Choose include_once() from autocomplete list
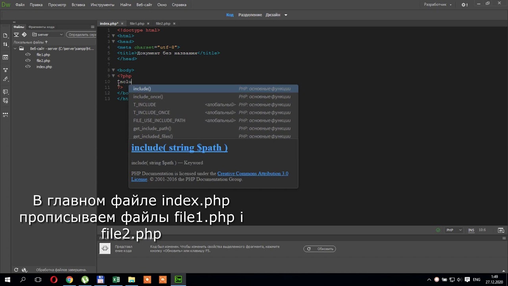This screenshot has height=286, width=508. click(x=213, y=97)
